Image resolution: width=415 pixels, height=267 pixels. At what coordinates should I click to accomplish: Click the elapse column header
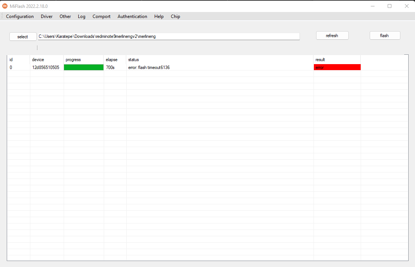click(115, 60)
